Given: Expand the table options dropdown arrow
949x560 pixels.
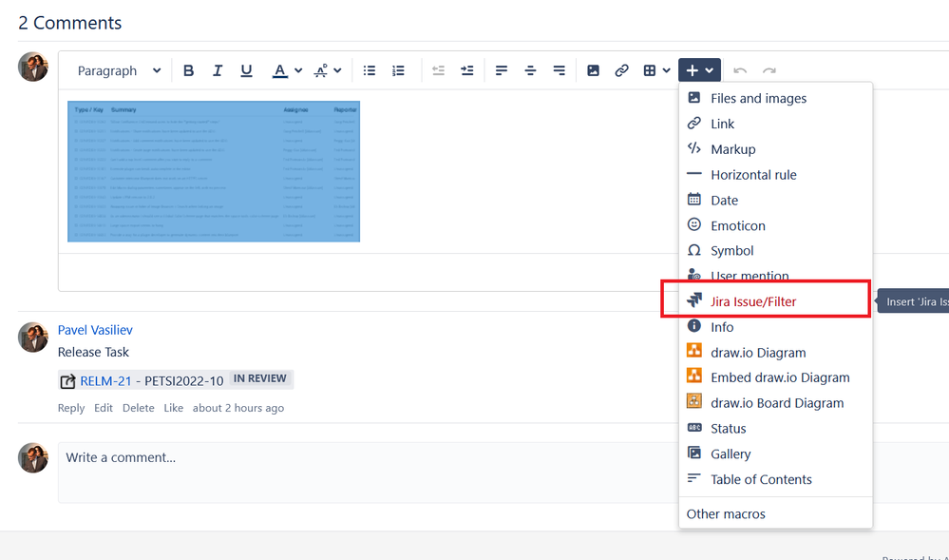Looking at the screenshot, I should (x=666, y=71).
